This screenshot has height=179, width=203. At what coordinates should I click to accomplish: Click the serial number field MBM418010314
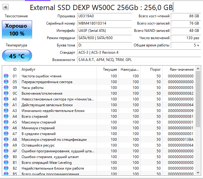point(103,23)
